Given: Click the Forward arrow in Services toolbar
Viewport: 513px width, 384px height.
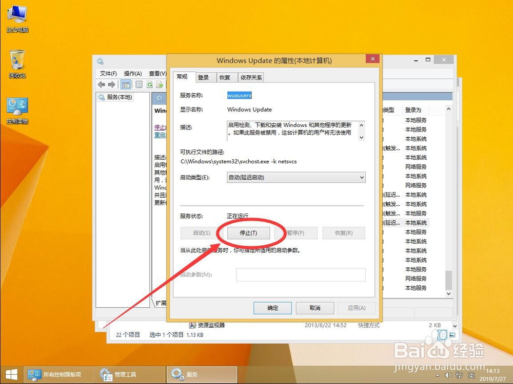Looking at the screenshot, I should tap(111, 84).
